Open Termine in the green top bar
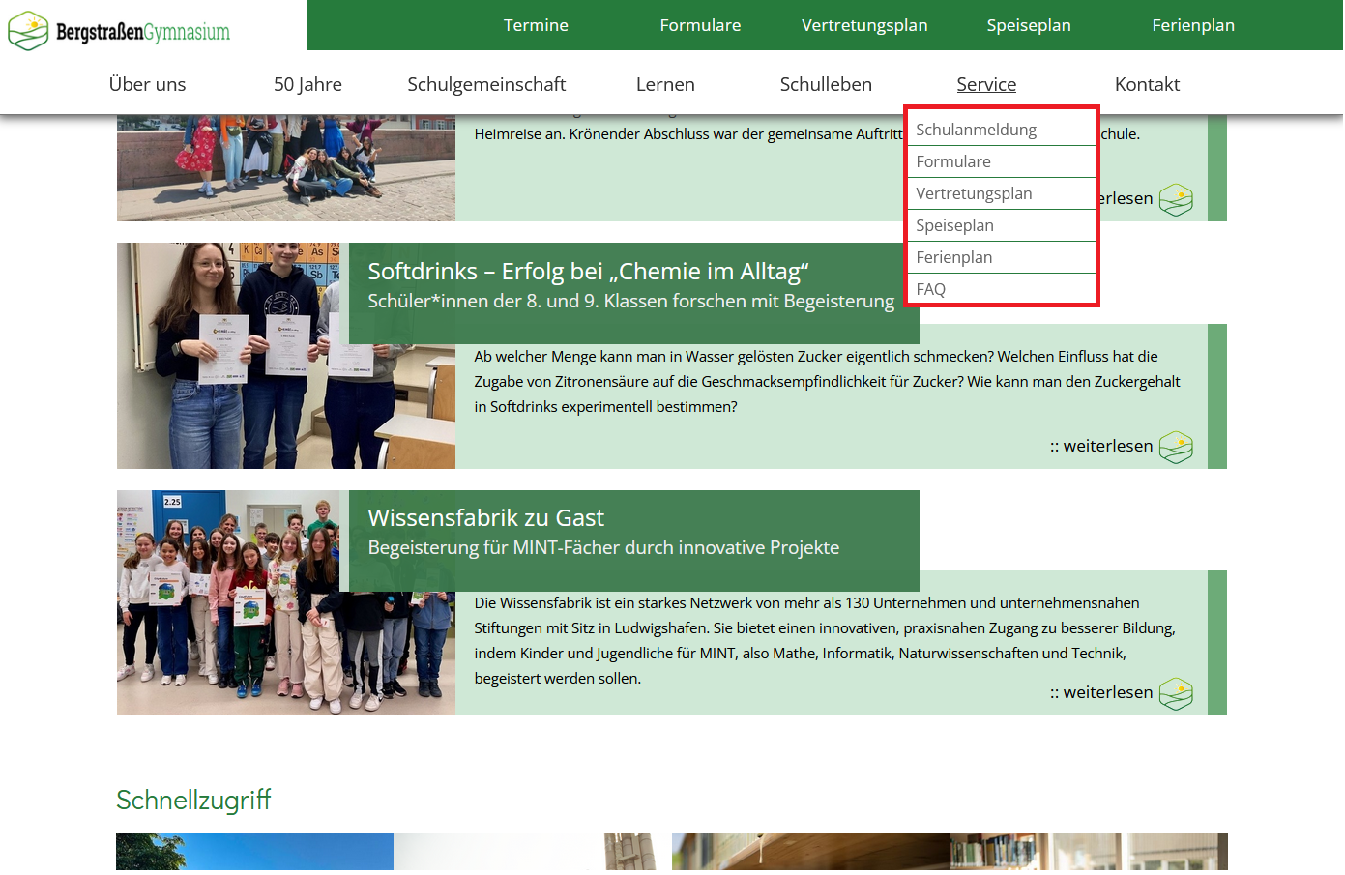This screenshot has width=1345, height=875. click(x=536, y=25)
